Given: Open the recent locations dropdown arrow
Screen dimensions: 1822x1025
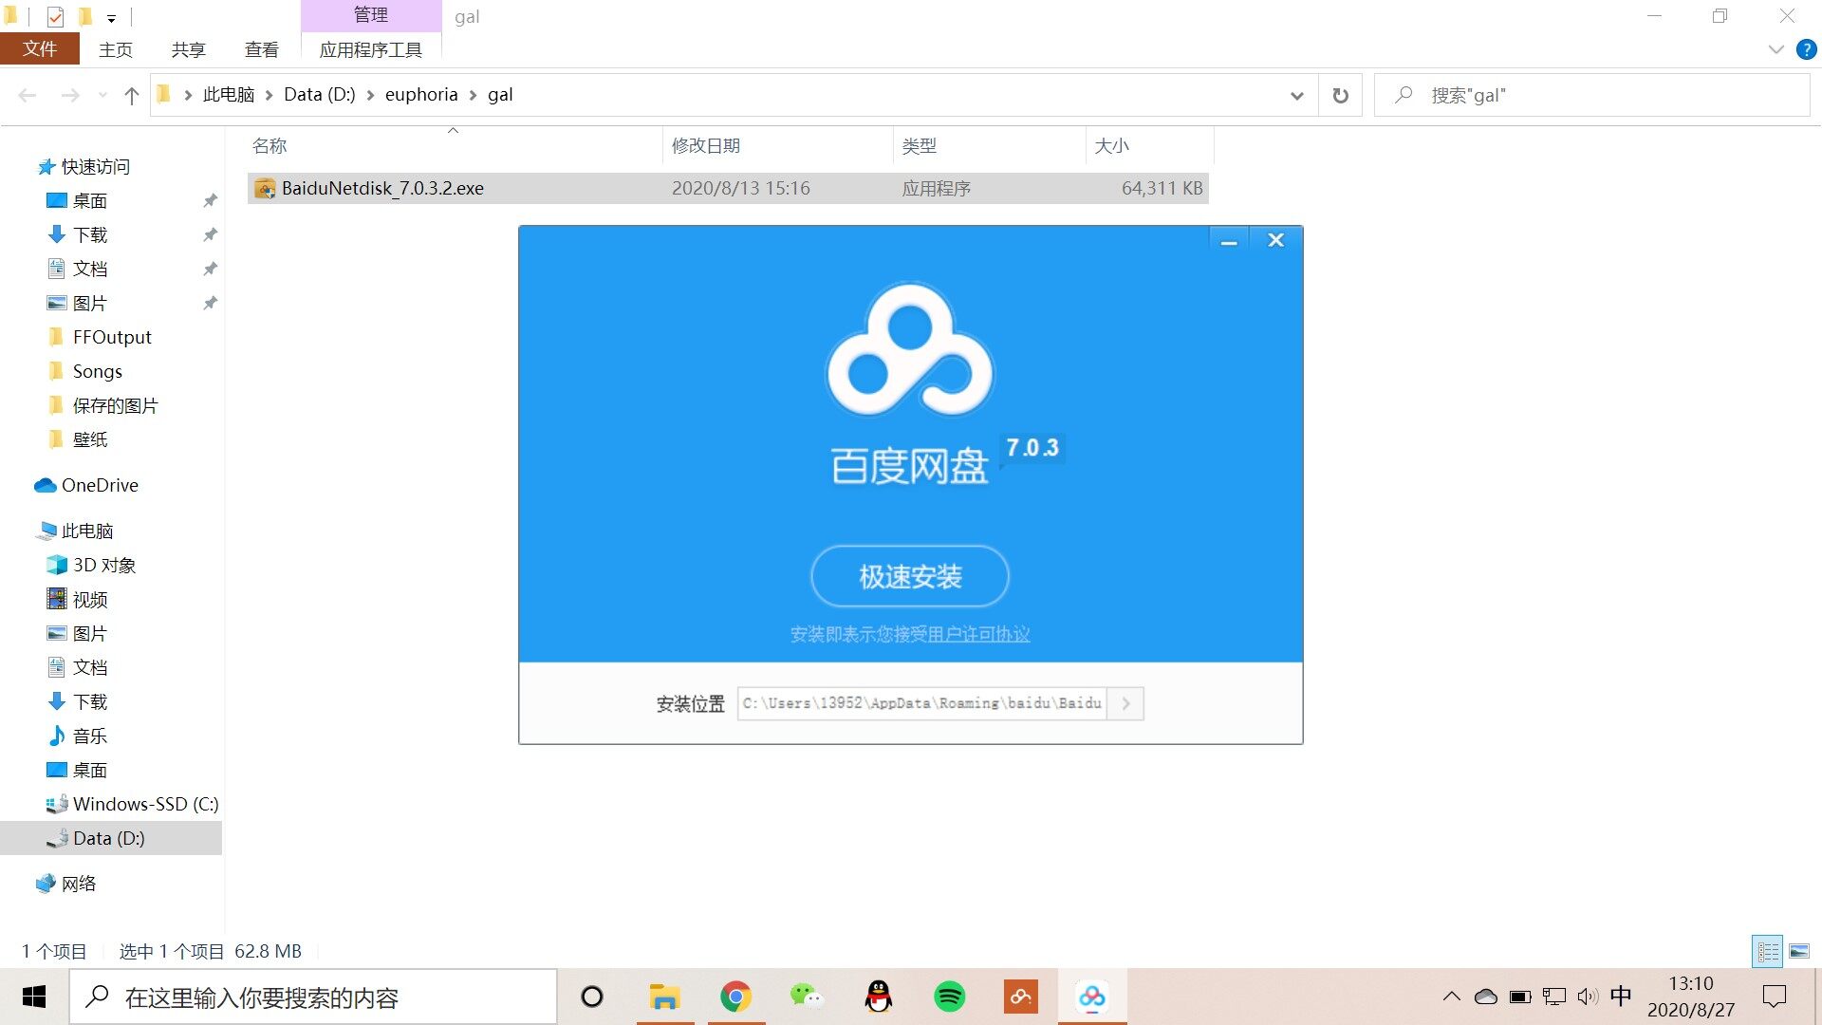Looking at the screenshot, I should pos(102,95).
